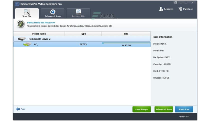Click the radar scan icon beside Select Media

tap(20, 24)
